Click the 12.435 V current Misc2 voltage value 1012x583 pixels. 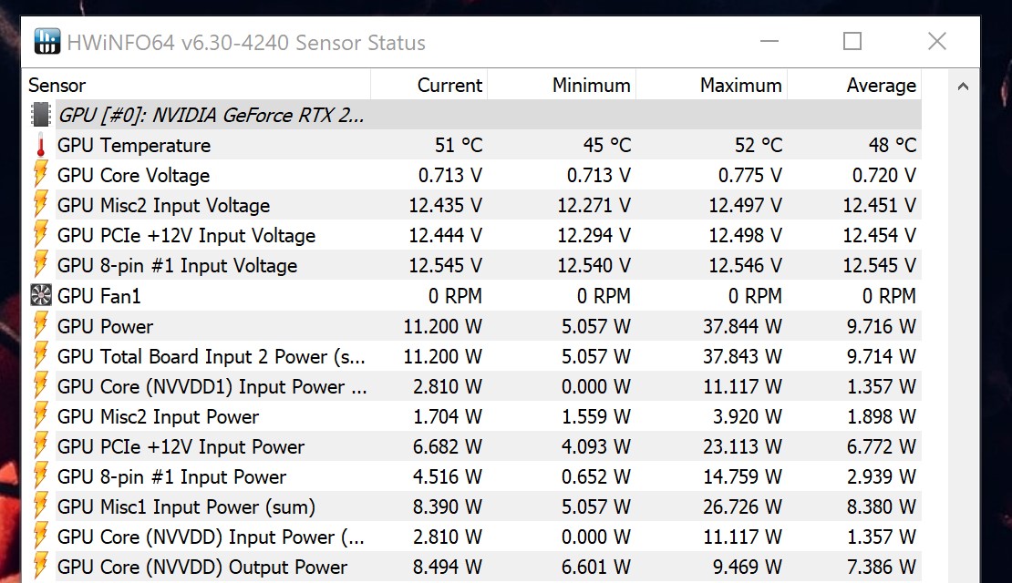pos(445,205)
